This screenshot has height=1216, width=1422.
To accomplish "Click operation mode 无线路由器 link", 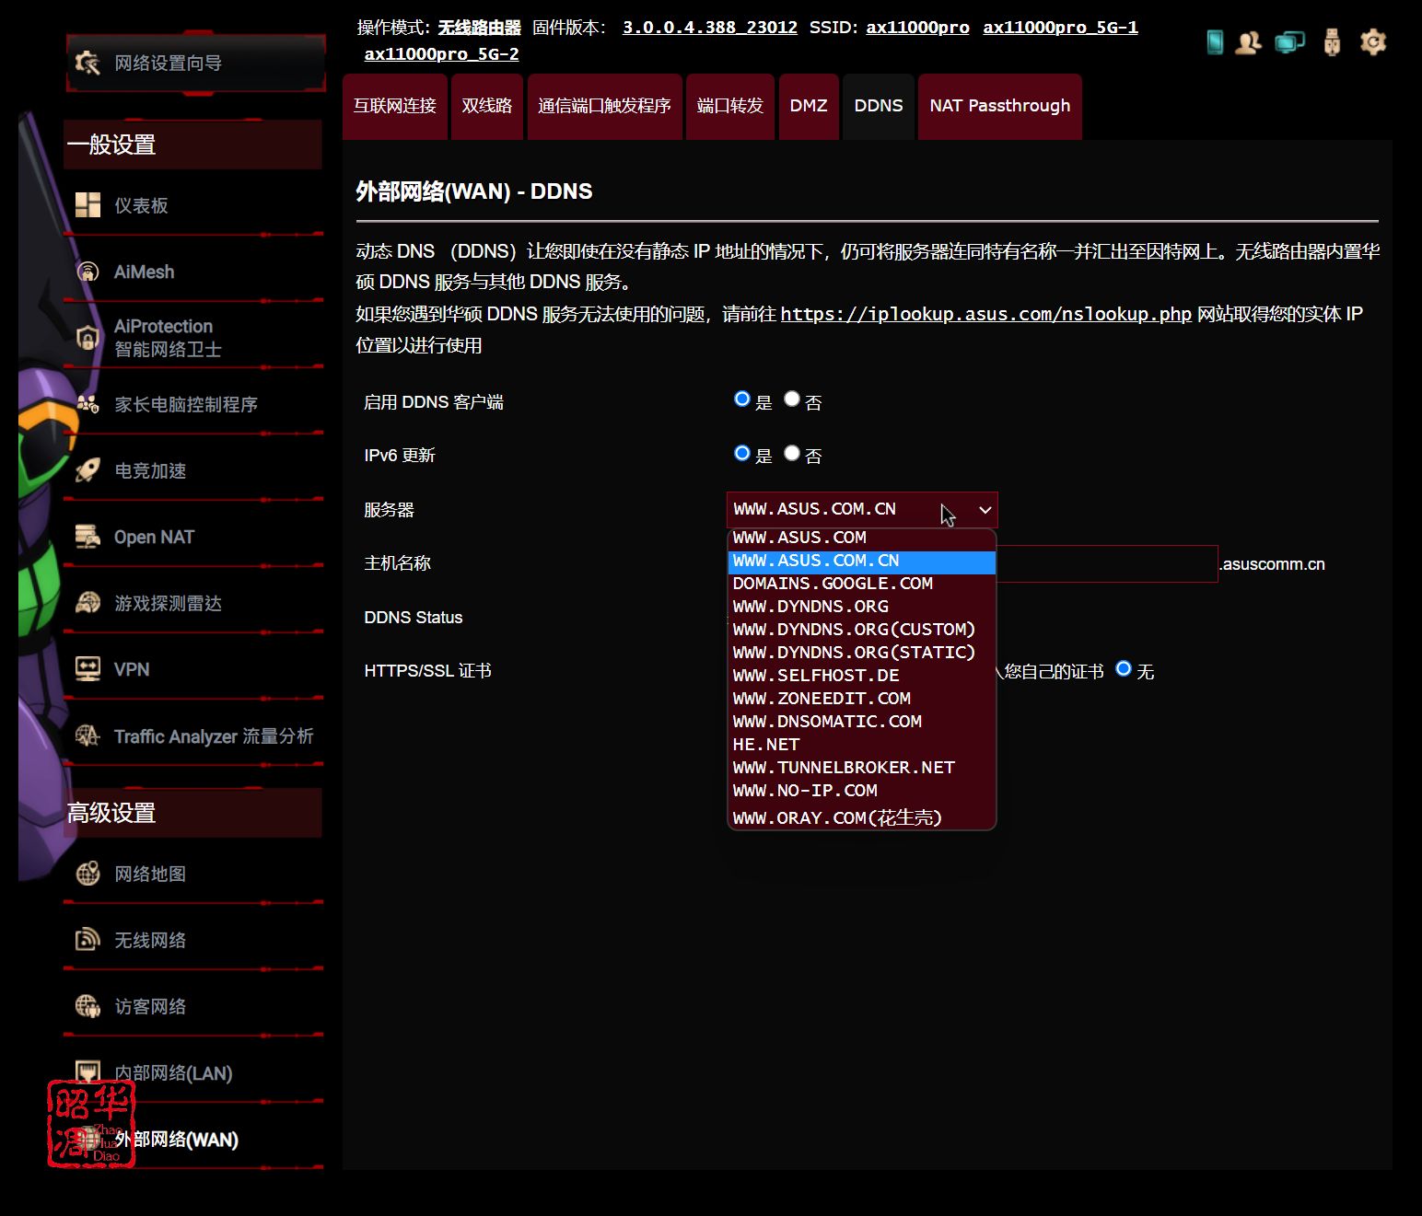I will click(x=479, y=28).
